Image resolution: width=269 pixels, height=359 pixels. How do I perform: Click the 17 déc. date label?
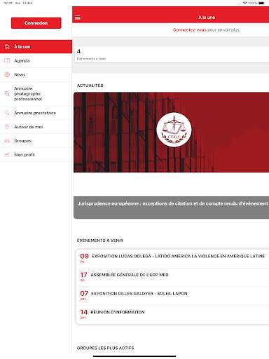tap(83, 276)
